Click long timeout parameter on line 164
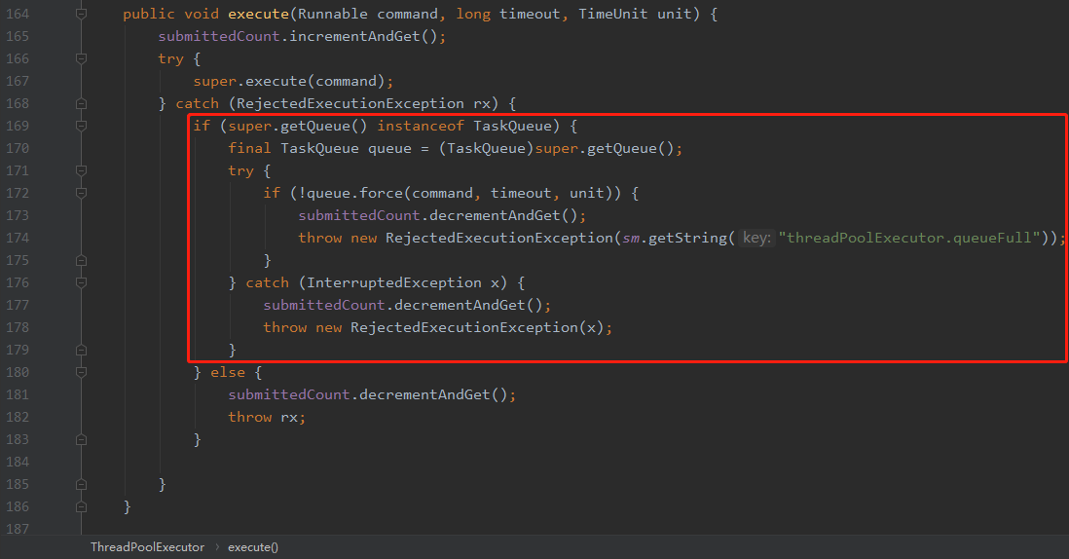 pos(508,14)
